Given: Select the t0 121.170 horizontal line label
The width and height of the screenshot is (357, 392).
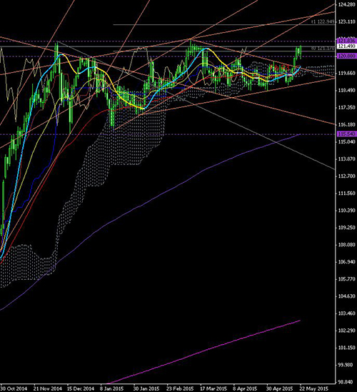Looking at the screenshot, I should coord(323,49).
